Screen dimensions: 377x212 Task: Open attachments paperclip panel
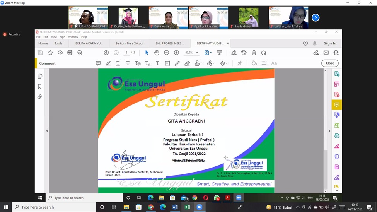point(40,97)
